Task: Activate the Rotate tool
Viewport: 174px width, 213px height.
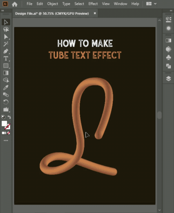Action: (x=6, y=102)
